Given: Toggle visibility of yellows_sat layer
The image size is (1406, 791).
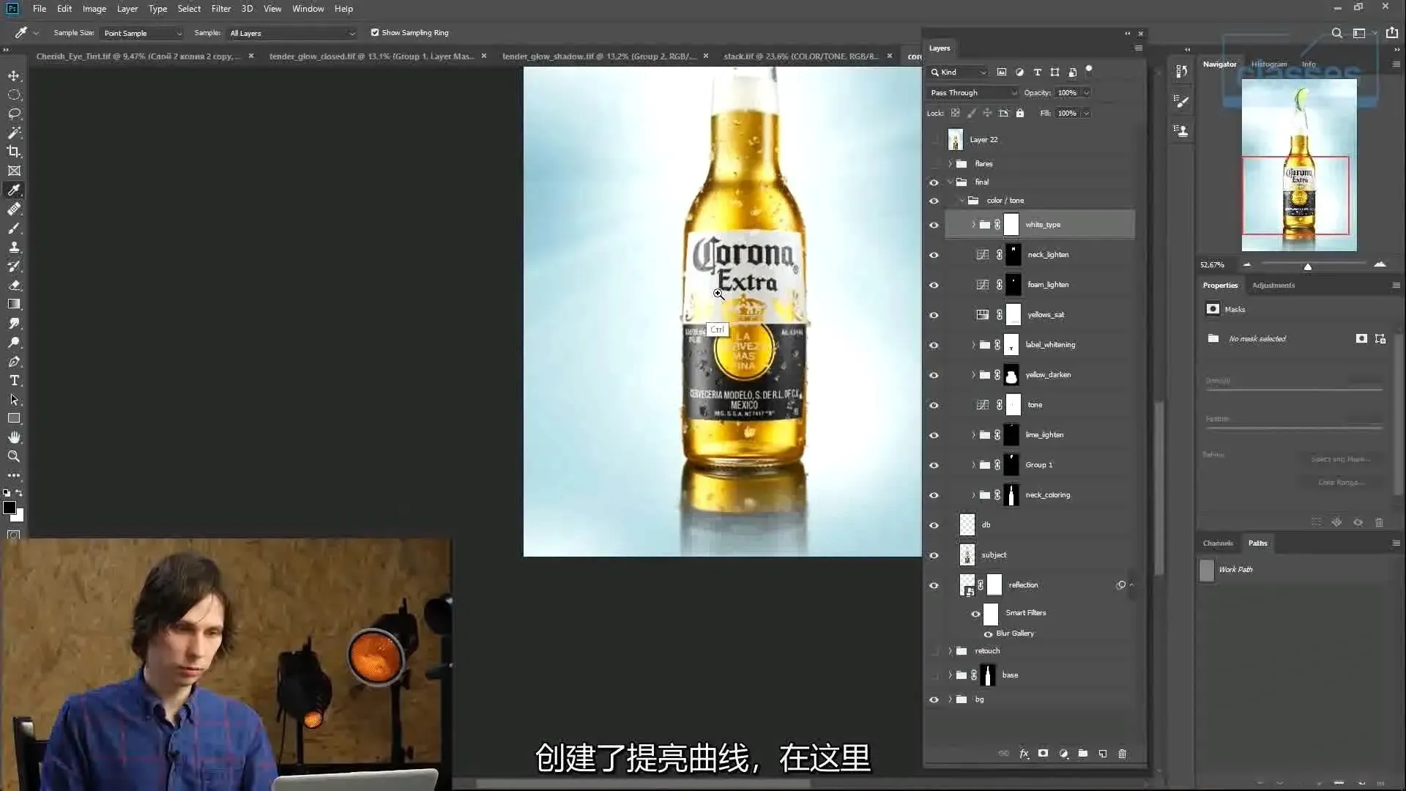Looking at the screenshot, I should pyautogui.click(x=934, y=315).
